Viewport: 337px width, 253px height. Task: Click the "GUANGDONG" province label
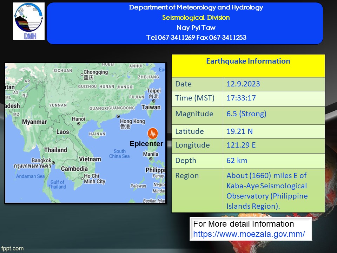122,108
